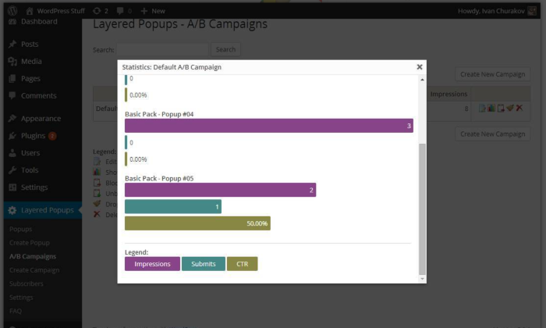Open the comments bubble icon in admin bar
546x328 pixels.
pos(124,11)
